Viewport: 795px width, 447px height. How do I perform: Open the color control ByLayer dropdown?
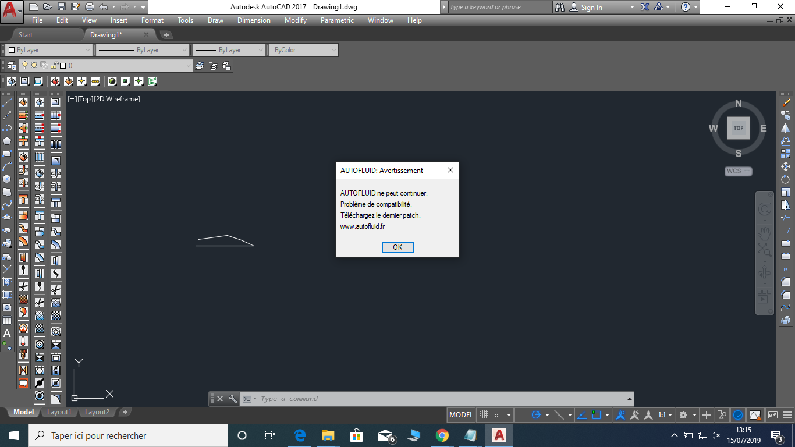pos(49,50)
